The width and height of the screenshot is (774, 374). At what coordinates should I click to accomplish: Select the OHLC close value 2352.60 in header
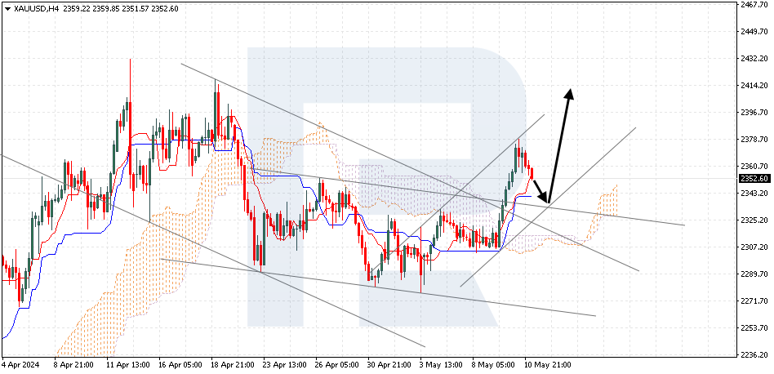click(167, 9)
